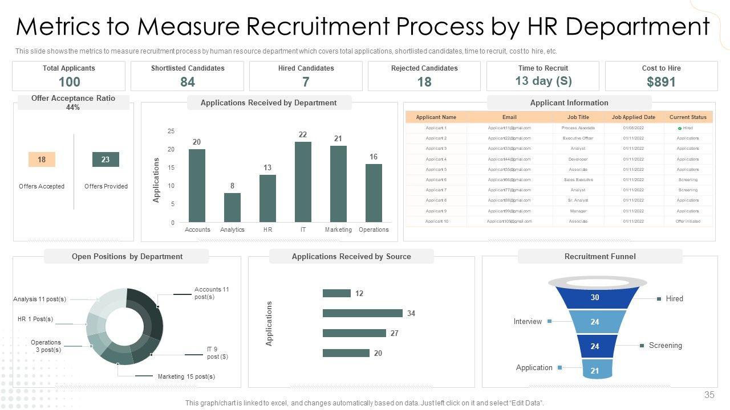Select the Applicant 10 name cell
730x410 pixels.
tap(436, 221)
